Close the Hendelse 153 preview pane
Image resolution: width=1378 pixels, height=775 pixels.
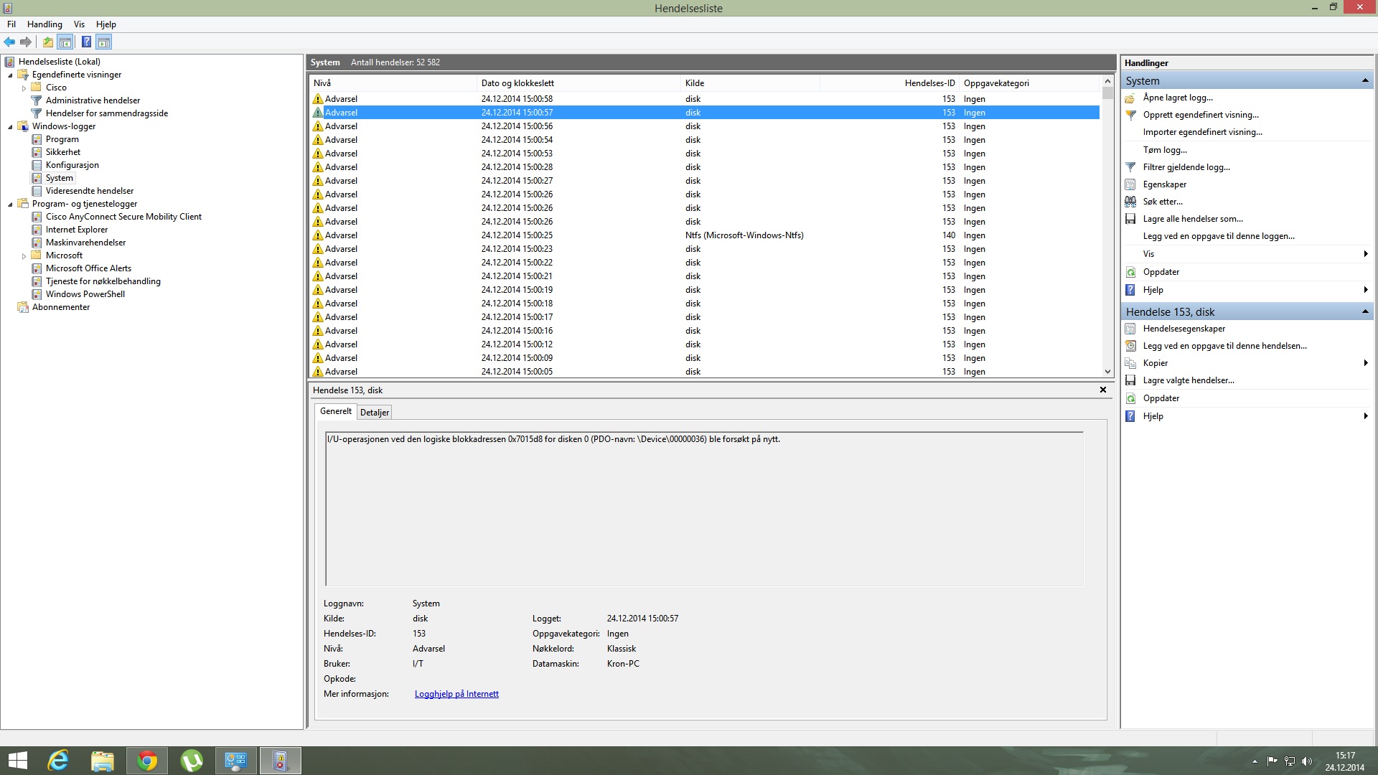click(x=1103, y=390)
